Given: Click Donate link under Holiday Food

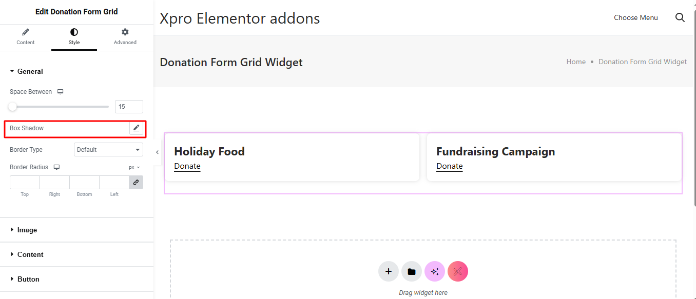Looking at the screenshot, I should (187, 166).
